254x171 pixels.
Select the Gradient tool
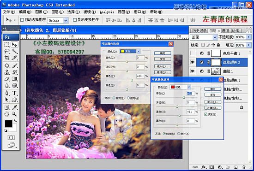[x=14, y=79]
